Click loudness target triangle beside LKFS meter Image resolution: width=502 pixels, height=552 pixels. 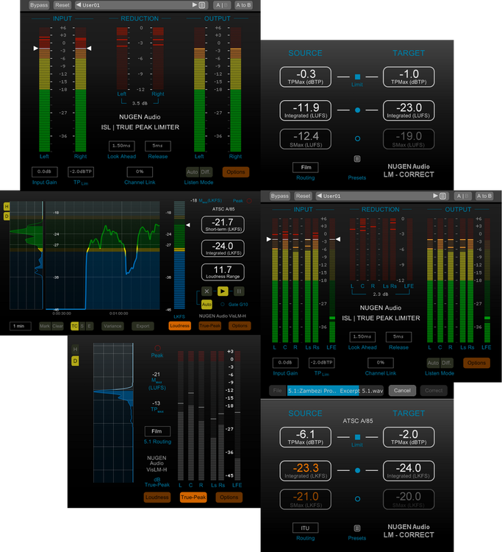pos(188,224)
